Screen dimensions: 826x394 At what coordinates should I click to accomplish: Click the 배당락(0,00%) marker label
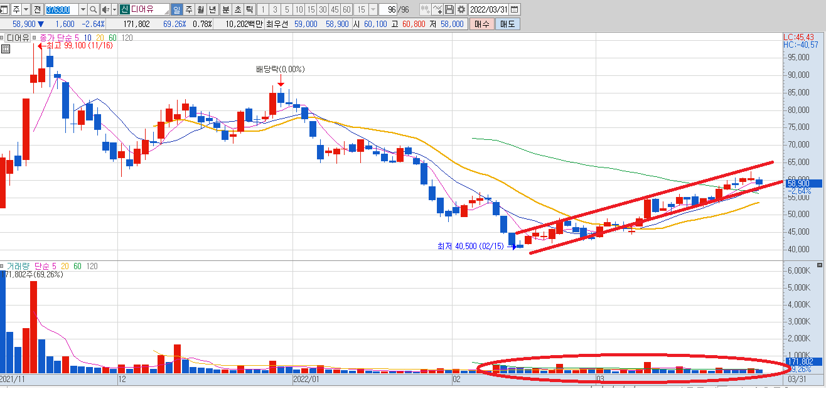tap(280, 69)
